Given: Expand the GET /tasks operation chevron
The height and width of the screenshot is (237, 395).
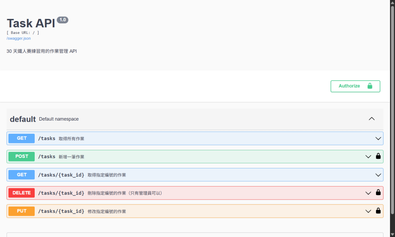Looking at the screenshot, I should (378, 139).
